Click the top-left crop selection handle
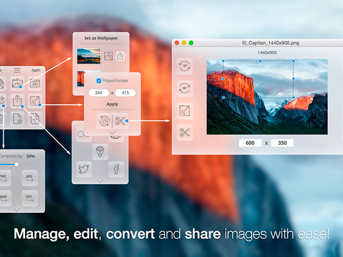Screen dimensions: 343x257 pyautogui.click(x=223, y=61)
